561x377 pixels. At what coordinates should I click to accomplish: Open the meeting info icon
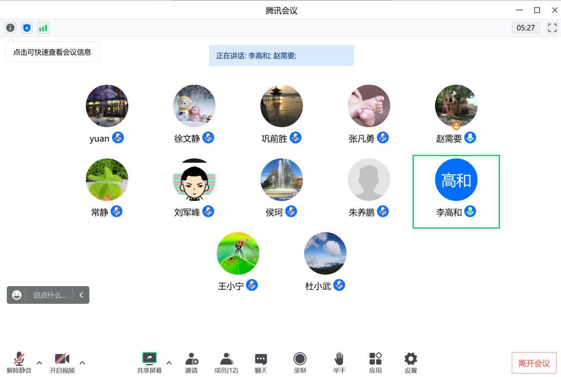coord(10,28)
